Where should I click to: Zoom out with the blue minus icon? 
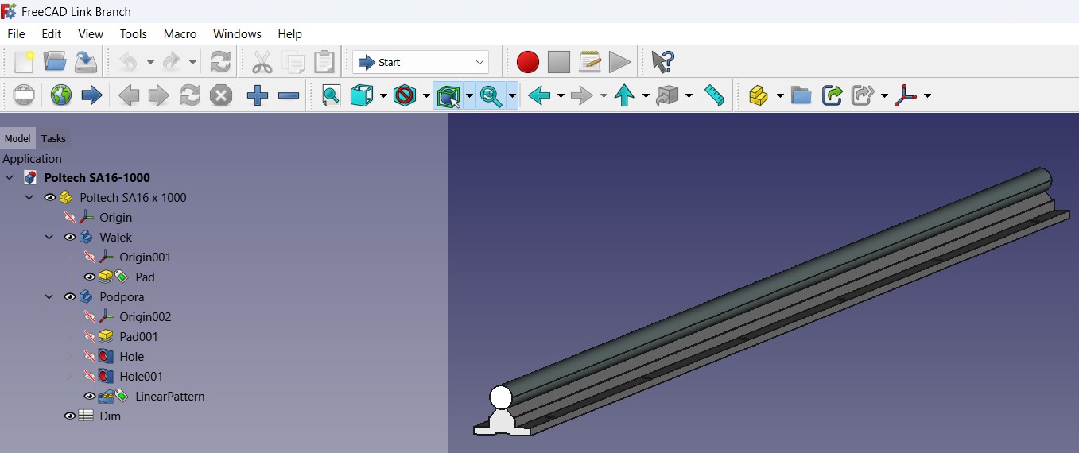tap(289, 96)
